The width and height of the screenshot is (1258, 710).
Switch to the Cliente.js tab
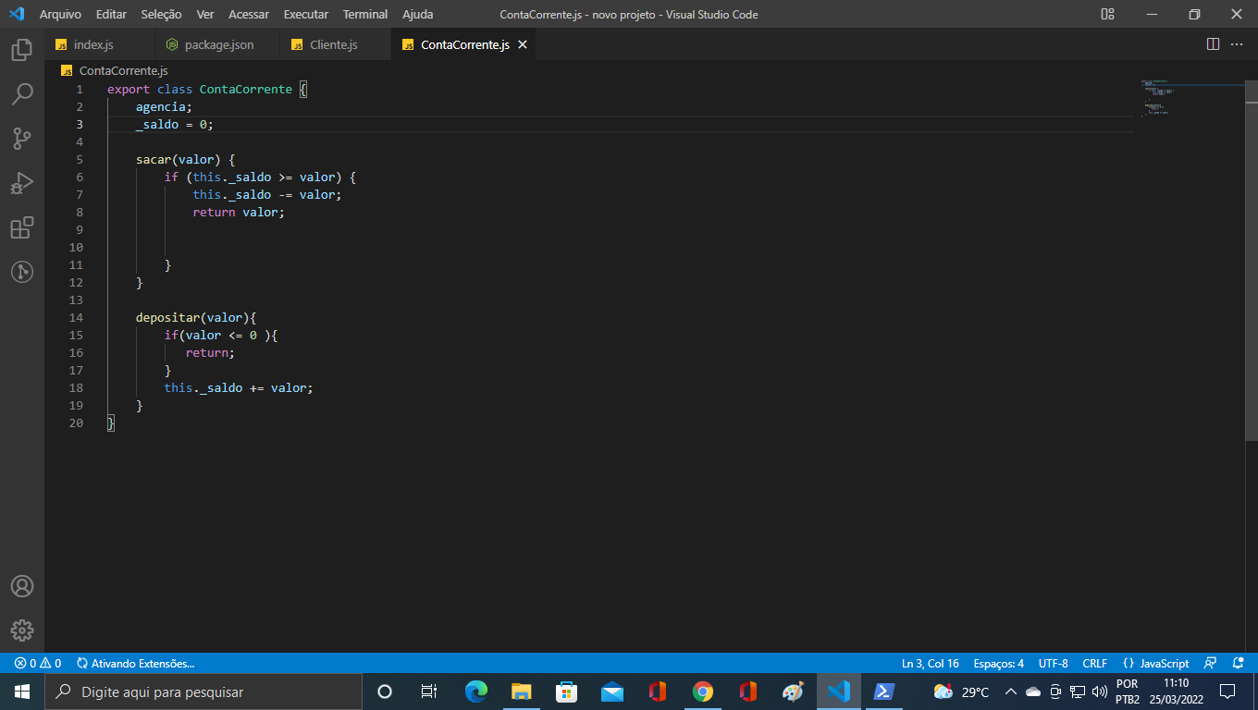coord(335,44)
